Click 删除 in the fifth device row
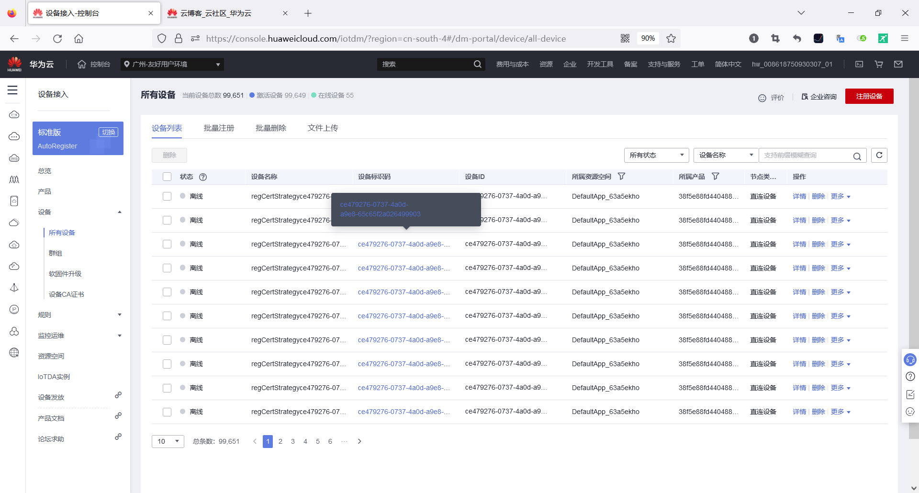This screenshot has width=919, height=493. pyautogui.click(x=818, y=292)
